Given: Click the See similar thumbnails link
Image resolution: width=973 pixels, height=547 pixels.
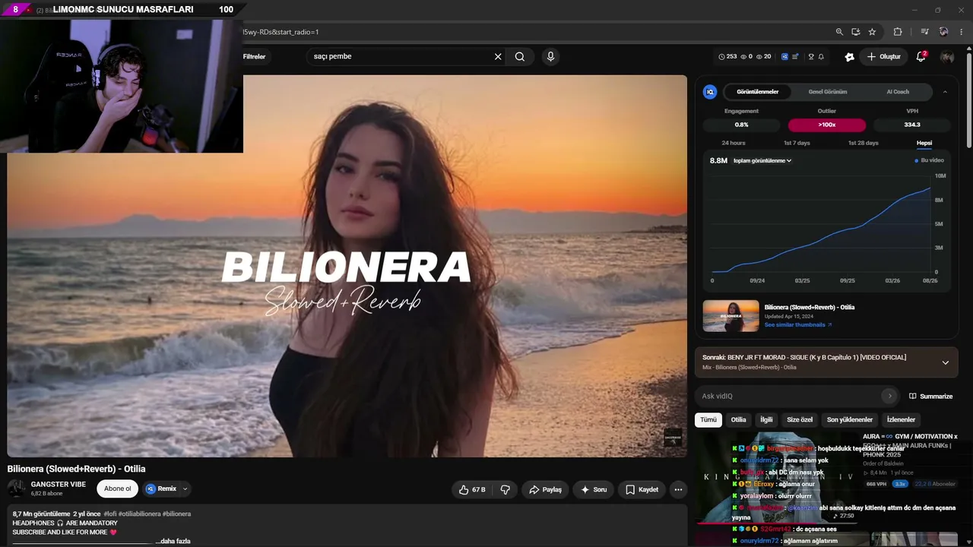Looking at the screenshot, I should (797, 324).
